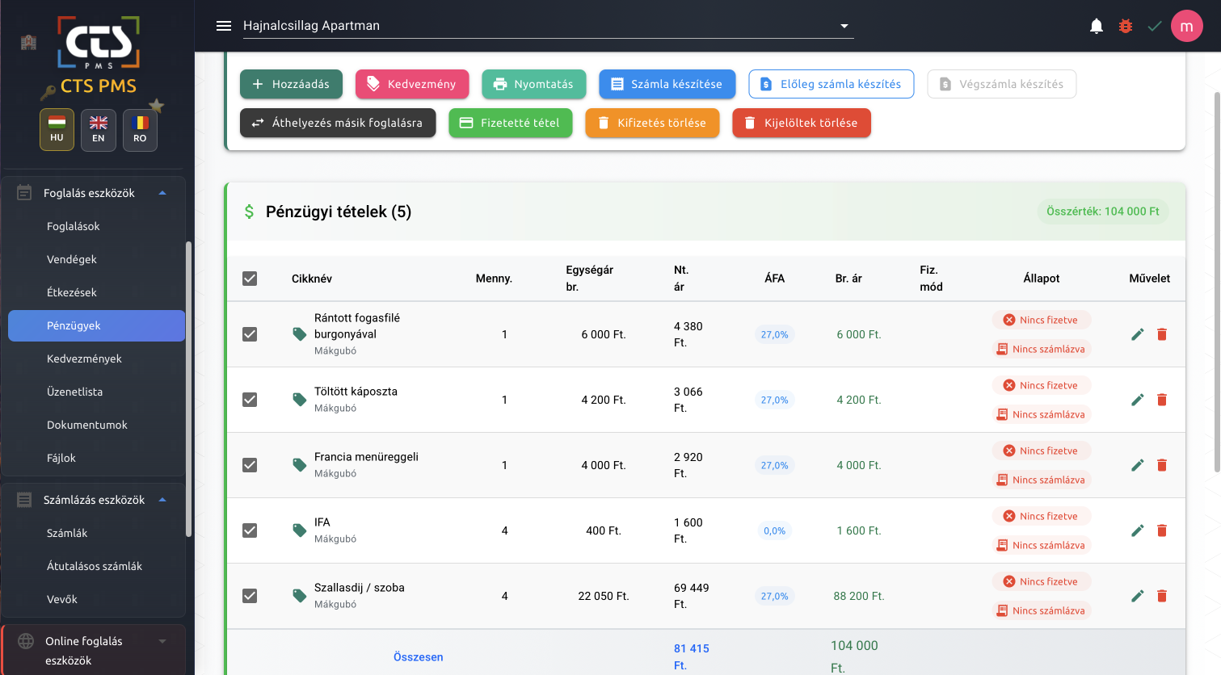The image size is (1221, 675).
Task: Go to Számlák in the sidebar
Action: click(67, 533)
